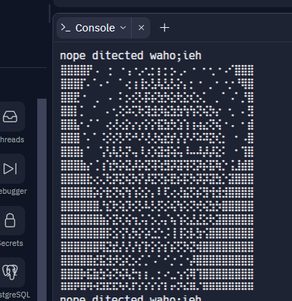292x301 pixels.
Task: Select the Debugger label in the sidebar
Action: tap(13, 191)
